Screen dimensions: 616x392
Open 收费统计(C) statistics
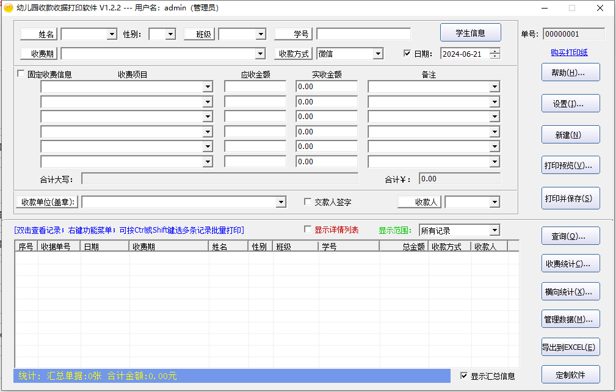(570, 264)
